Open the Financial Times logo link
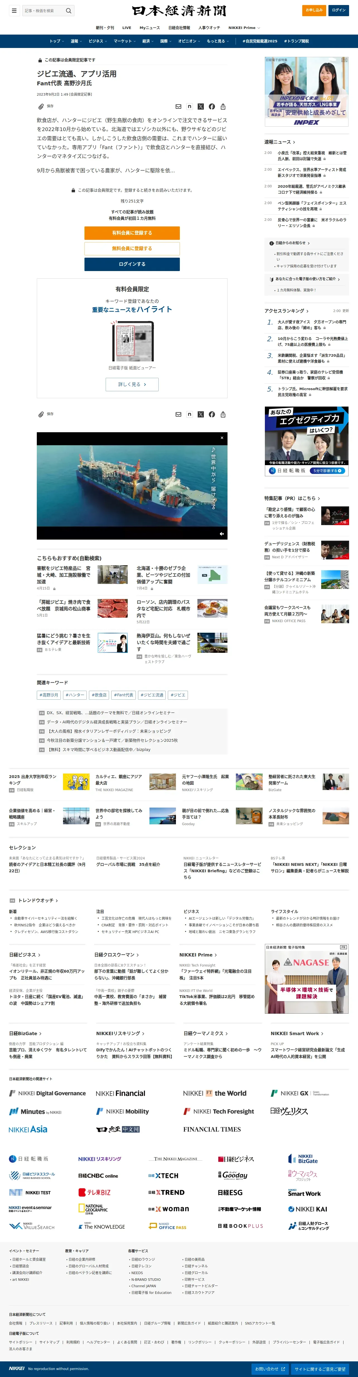358x1377 pixels. pyautogui.click(x=212, y=1129)
